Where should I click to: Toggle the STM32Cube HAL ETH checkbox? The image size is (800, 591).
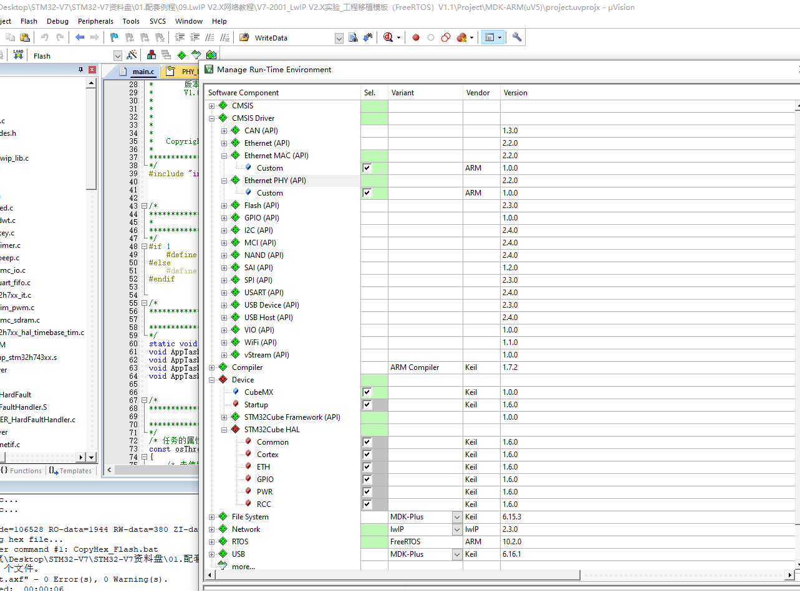[x=367, y=467]
